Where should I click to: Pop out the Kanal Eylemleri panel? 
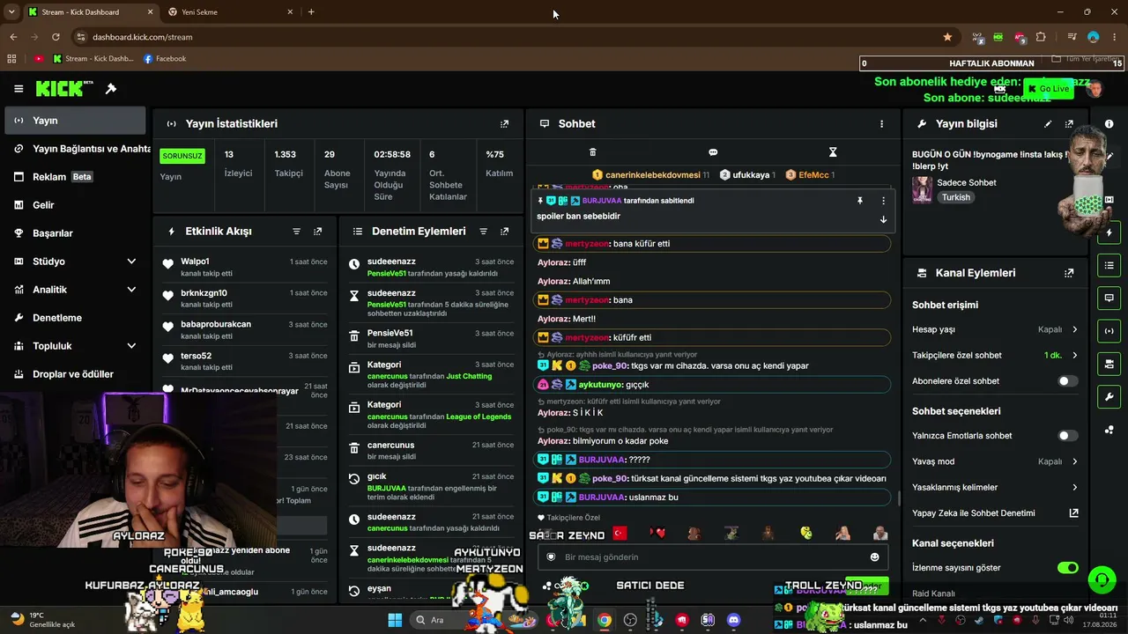1069,273
